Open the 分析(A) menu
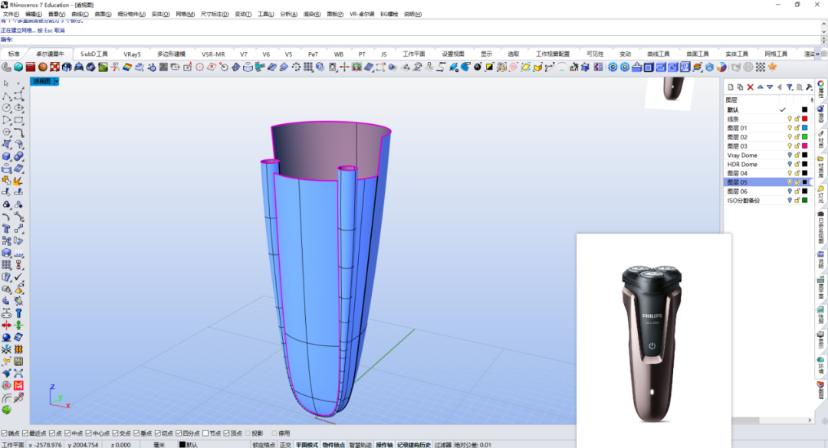 (x=288, y=15)
